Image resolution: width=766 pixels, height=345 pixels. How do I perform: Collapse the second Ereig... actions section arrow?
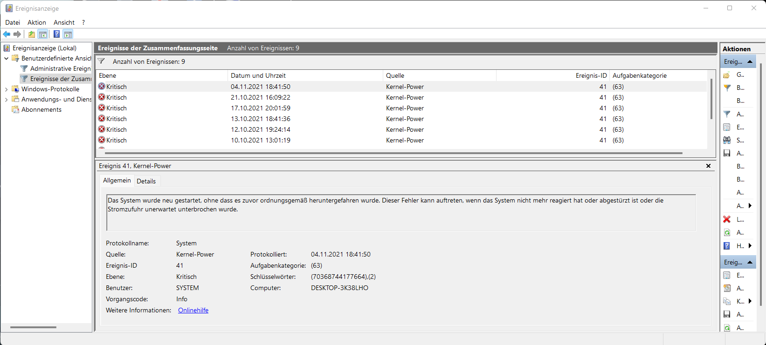point(750,262)
